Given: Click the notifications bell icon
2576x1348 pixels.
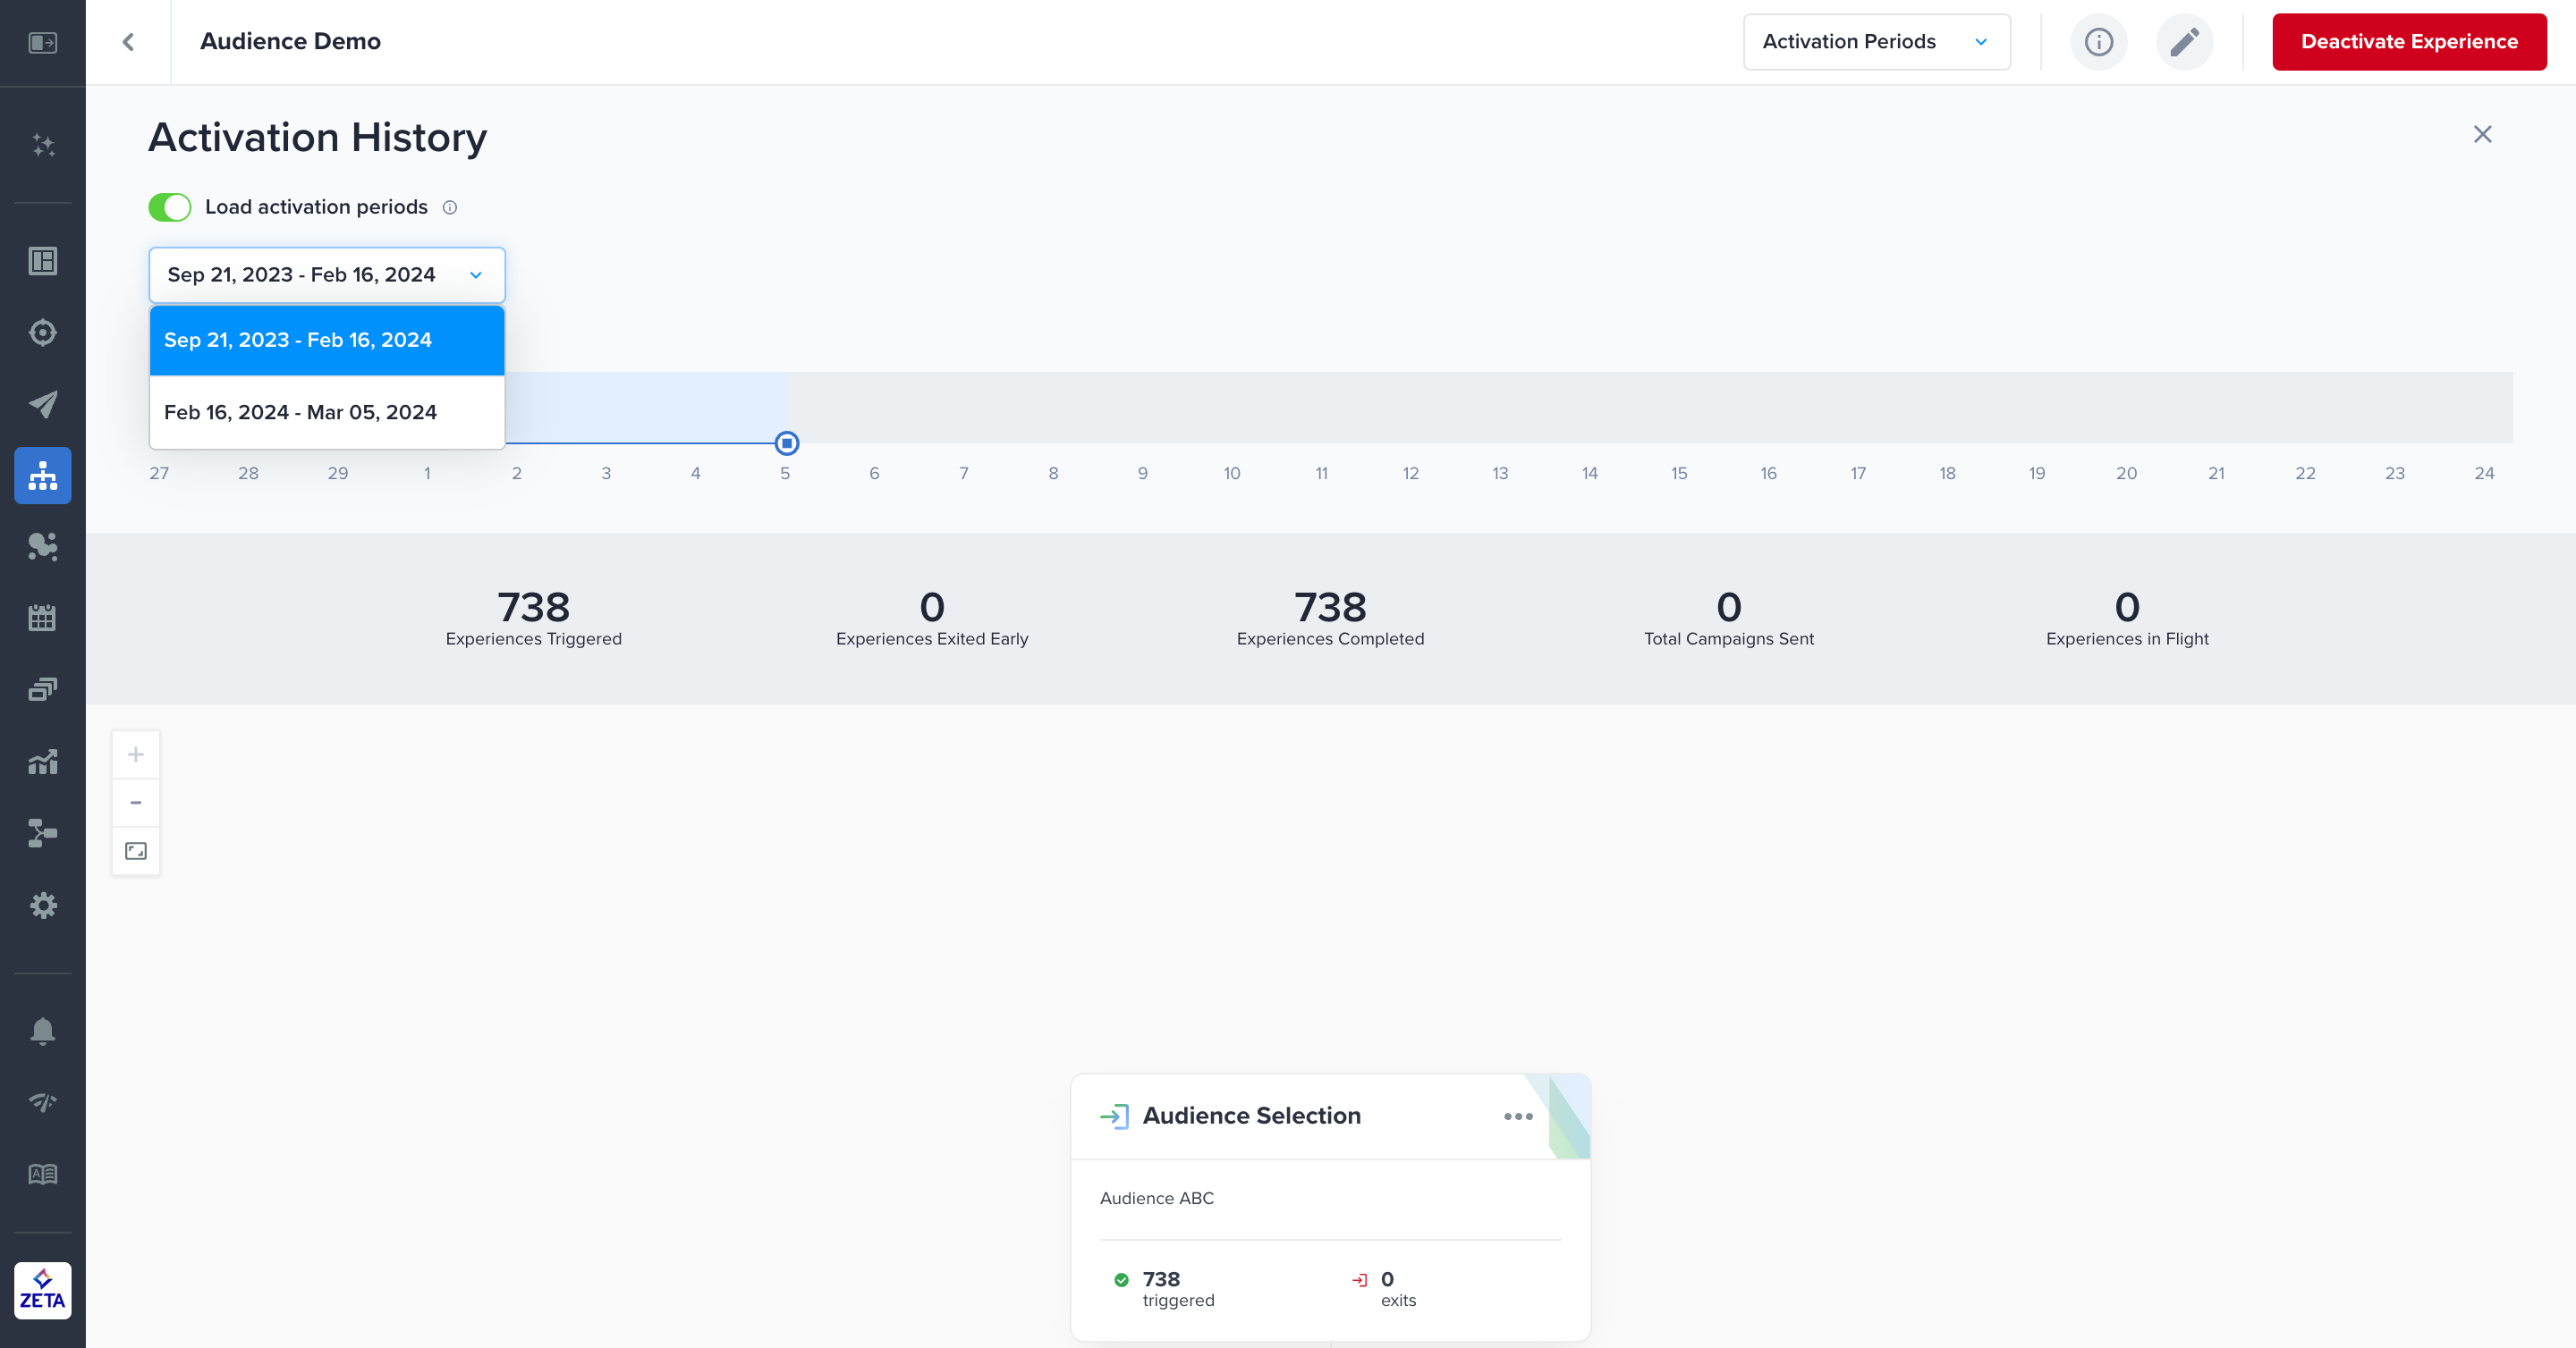Looking at the screenshot, I should click(43, 1031).
